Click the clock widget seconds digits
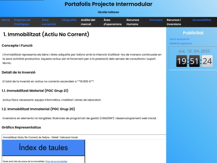The width and height of the screenshot is (217, 163). 207,61
